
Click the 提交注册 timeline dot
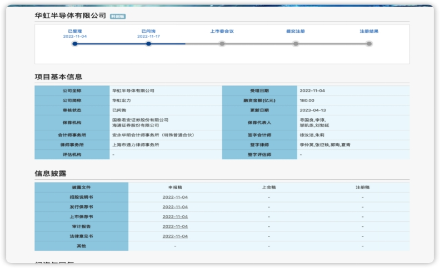pyautogui.click(x=296, y=44)
